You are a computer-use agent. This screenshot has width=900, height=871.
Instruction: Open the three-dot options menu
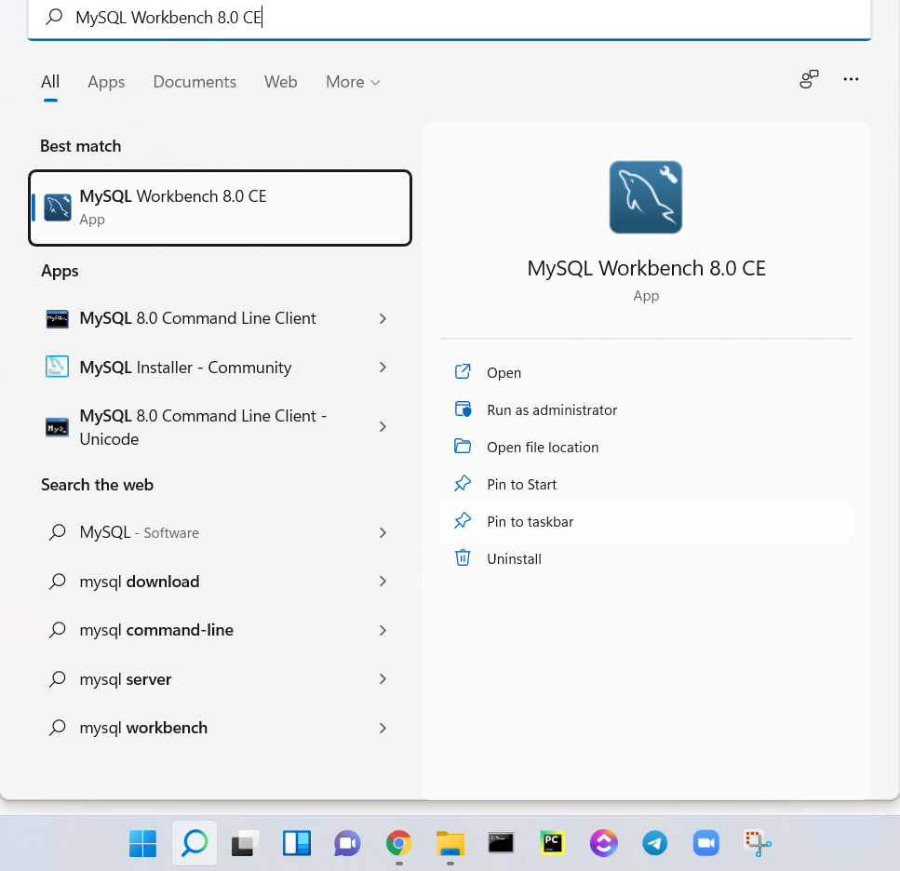(851, 80)
